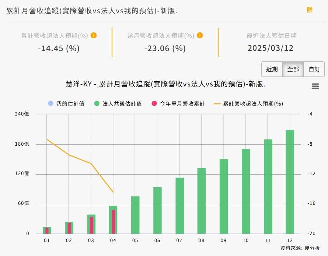The image size is (328, 256).
Task: Click the -8 right axis label
Action: (x=310, y=144)
